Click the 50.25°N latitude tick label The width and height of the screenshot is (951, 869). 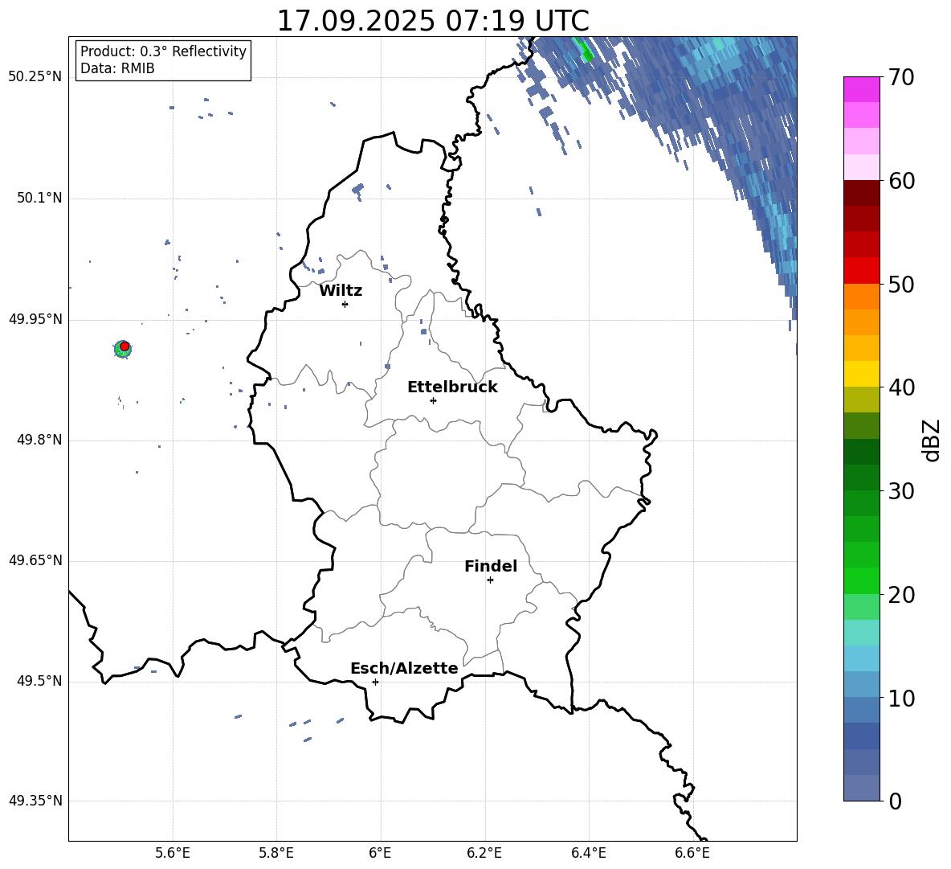coord(35,77)
